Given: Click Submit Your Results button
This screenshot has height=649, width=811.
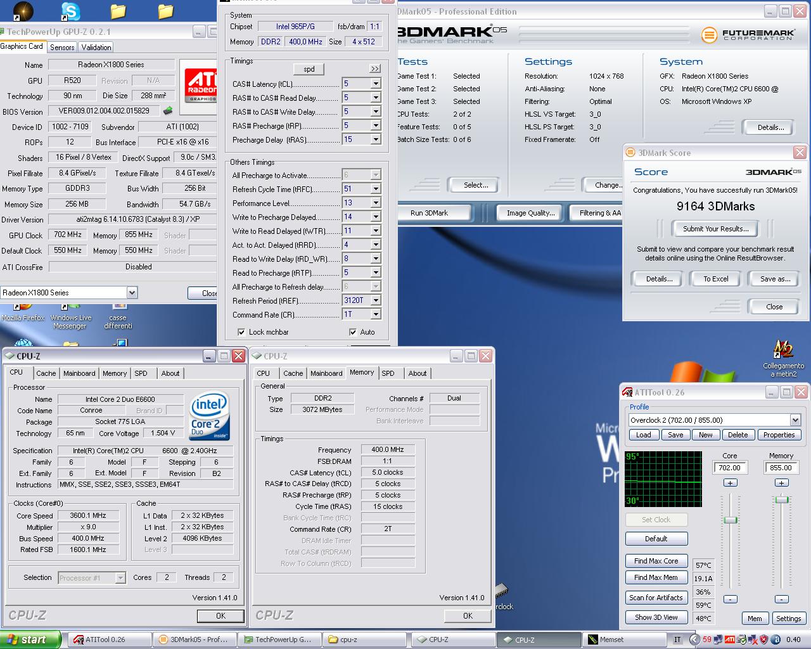Looking at the screenshot, I should click(x=716, y=229).
